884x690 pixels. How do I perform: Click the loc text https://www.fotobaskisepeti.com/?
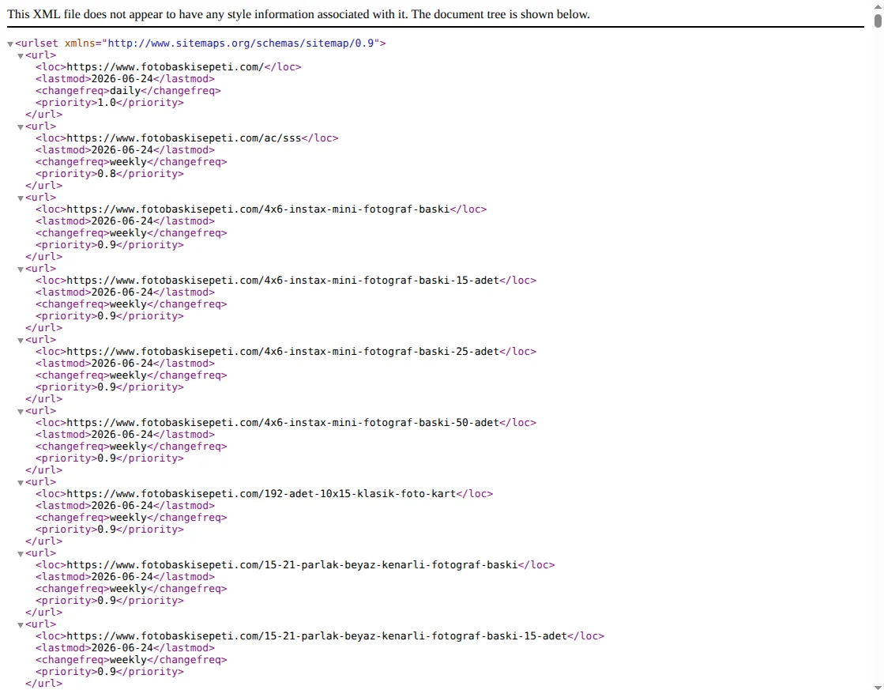(165, 66)
